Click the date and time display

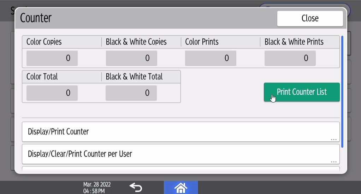click(97, 188)
